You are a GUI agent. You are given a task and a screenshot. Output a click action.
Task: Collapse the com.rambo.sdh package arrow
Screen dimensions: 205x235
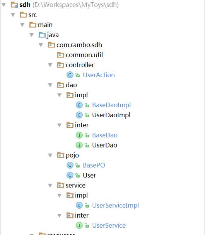(x=41, y=45)
